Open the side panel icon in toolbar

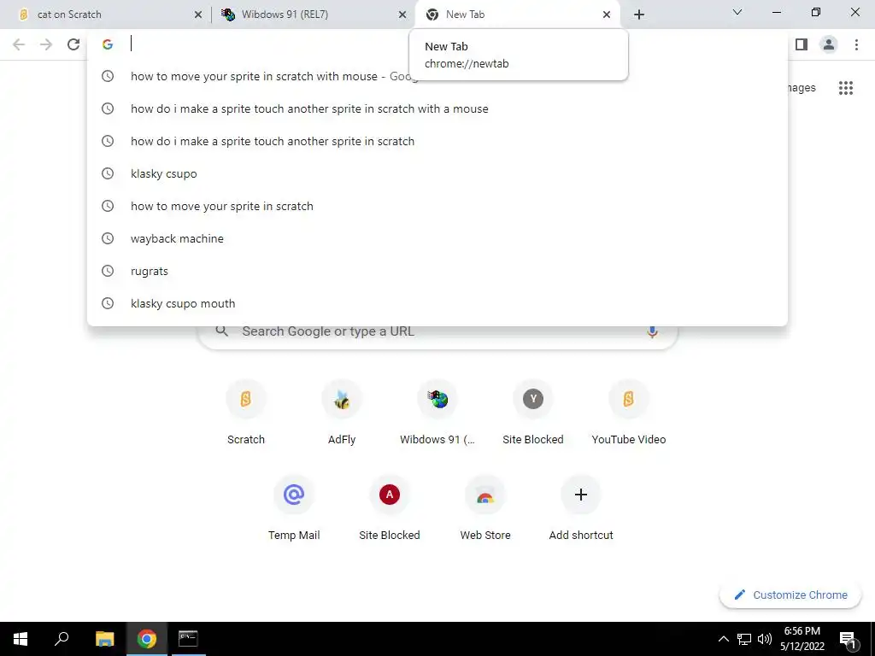802,44
